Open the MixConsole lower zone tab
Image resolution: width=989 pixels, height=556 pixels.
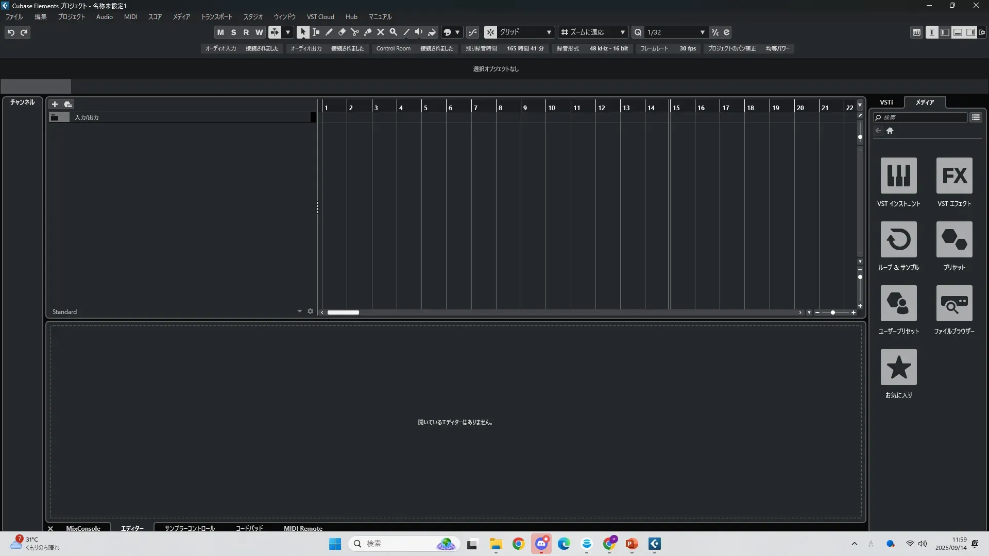pyautogui.click(x=83, y=528)
